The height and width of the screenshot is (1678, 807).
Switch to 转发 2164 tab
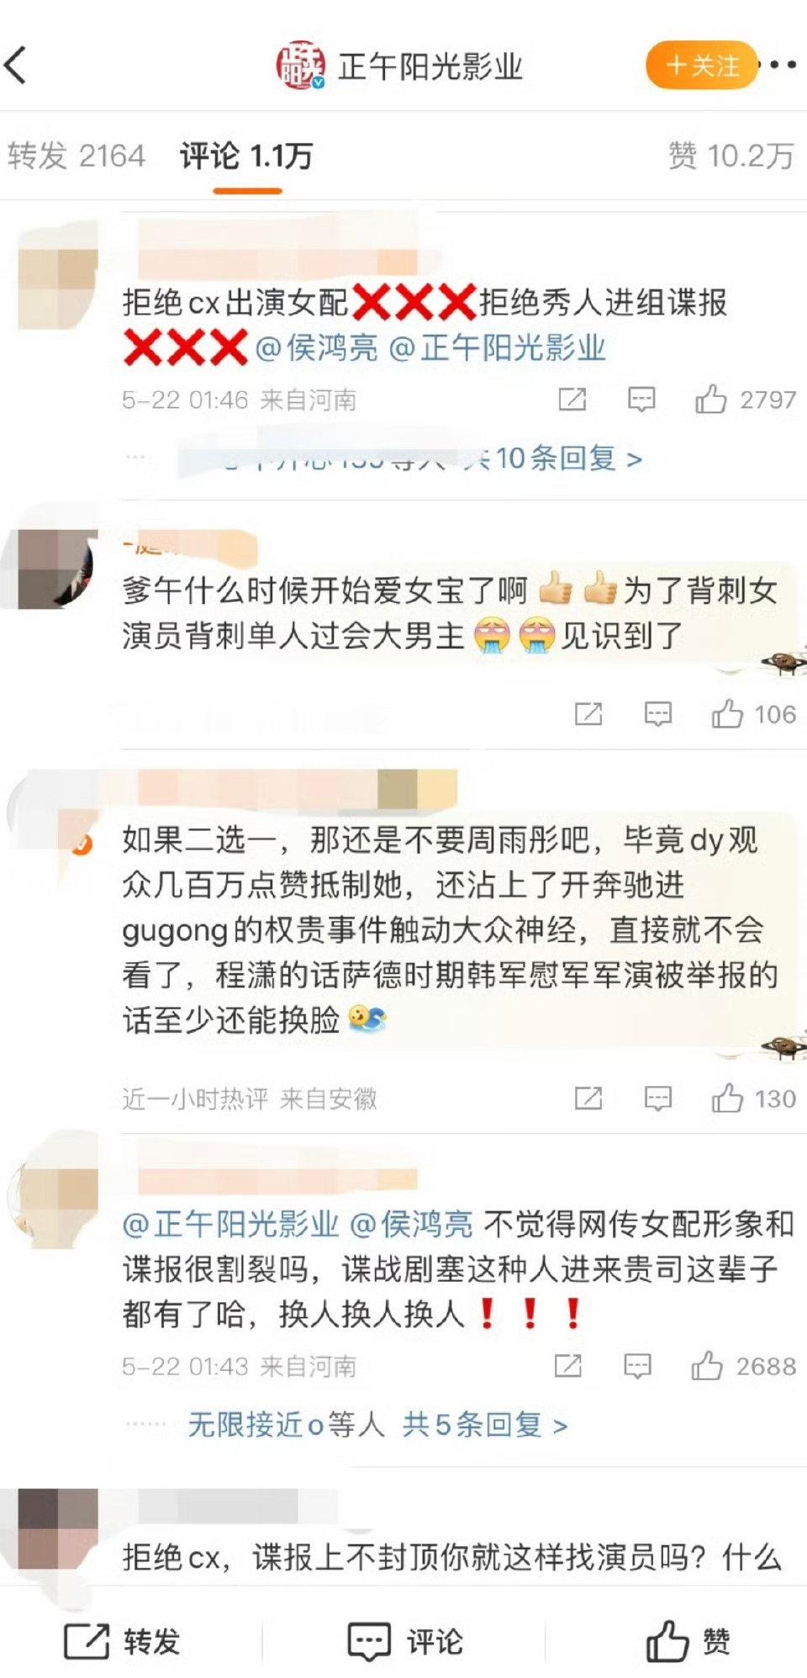pos(76,156)
